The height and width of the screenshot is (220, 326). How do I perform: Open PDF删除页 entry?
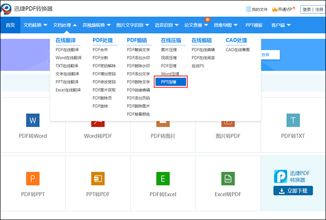click(102, 98)
